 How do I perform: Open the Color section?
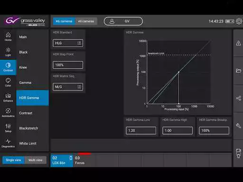[8, 82]
